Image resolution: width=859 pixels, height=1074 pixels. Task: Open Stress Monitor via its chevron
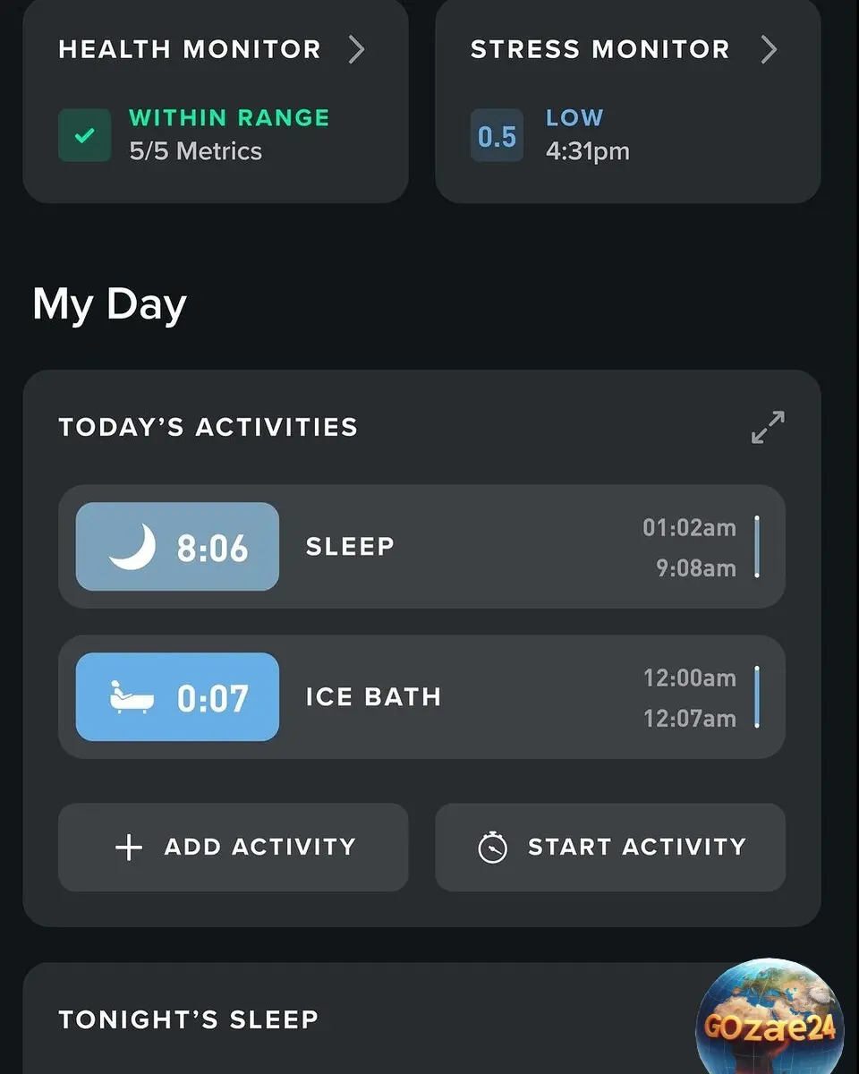769,50
